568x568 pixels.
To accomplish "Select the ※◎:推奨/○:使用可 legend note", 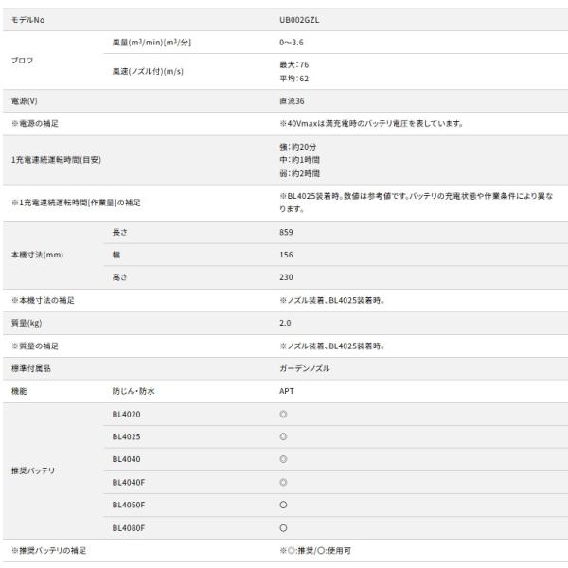I will 313,550.
